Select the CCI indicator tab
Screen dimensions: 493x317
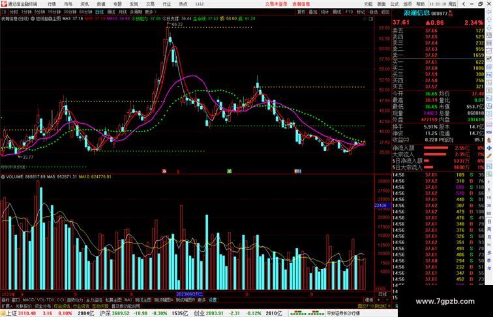click(x=61, y=300)
